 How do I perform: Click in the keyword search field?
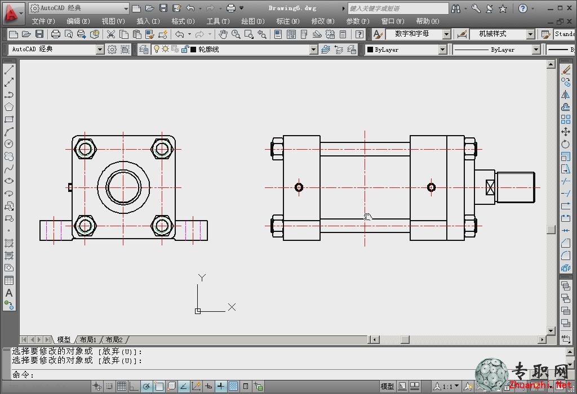tap(398, 8)
